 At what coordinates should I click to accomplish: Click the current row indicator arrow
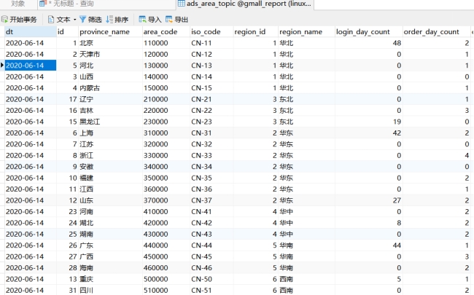[x=2, y=66]
